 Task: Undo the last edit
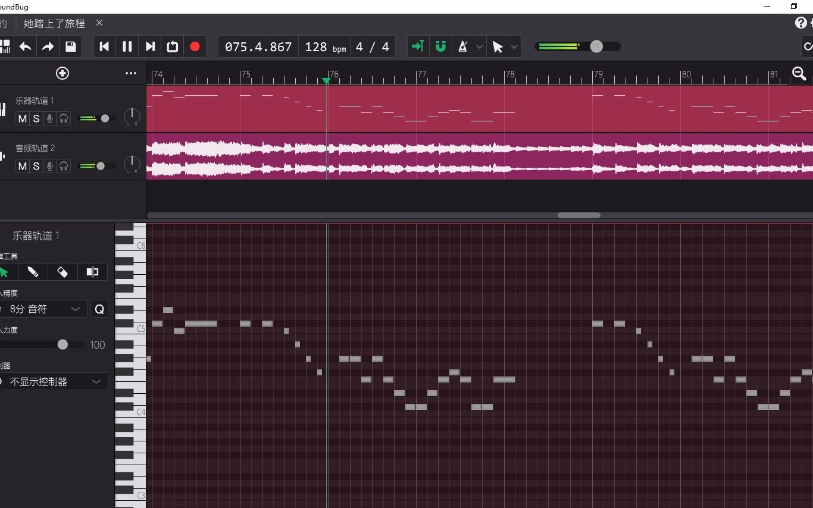click(x=25, y=46)
